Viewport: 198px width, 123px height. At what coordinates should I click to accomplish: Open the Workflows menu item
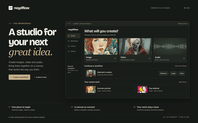tap(73, 41)
